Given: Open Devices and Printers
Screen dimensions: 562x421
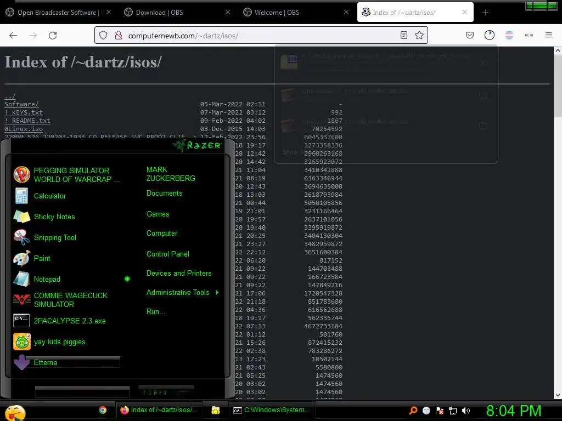Looking at the screenshot, I should coord(179,273).
